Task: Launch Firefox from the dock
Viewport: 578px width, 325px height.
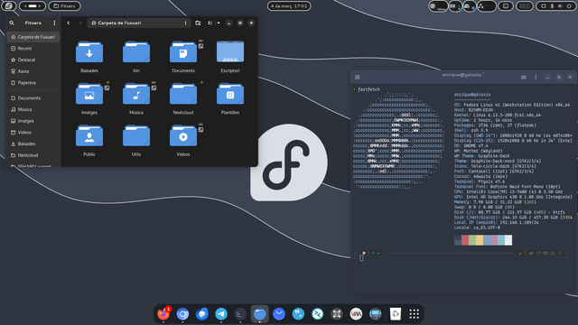Action: click(163, 314)
